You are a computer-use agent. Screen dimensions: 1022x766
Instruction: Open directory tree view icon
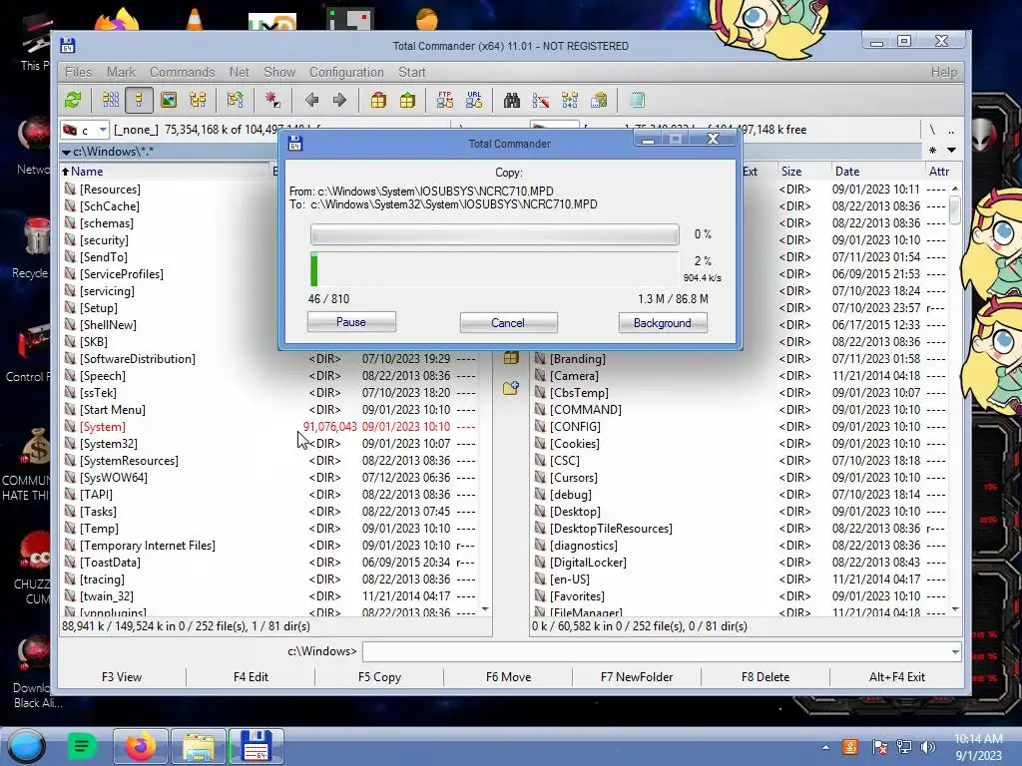[198, 100]
